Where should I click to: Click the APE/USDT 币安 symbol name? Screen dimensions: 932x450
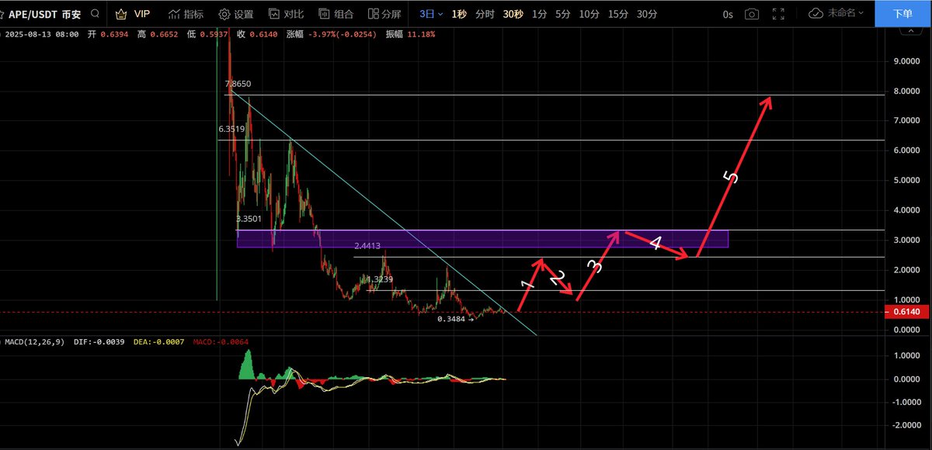[x=44, y=14]
